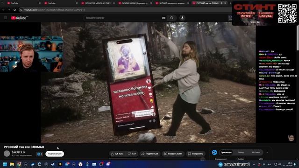Close the active РУССКИЙ тик ток tab
The height and width of the screenshot is (168, 299).
(x=225, y=3)
